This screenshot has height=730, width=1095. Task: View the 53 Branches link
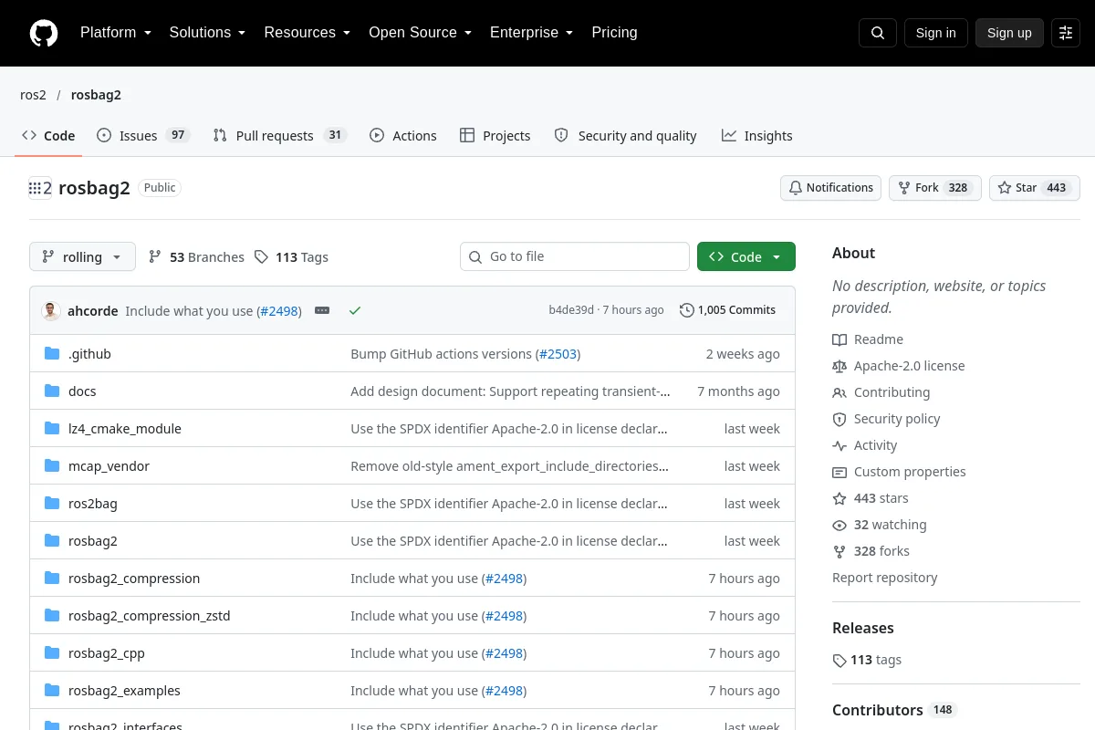(x=196, y=257)
